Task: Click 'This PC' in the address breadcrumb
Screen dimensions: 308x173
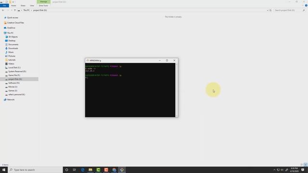Action: coord(26,10)
